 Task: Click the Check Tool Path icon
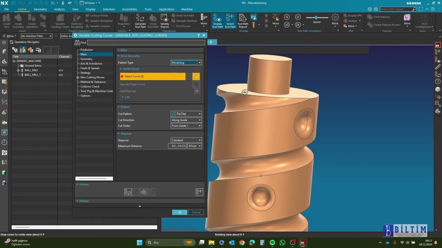[153, 21]
